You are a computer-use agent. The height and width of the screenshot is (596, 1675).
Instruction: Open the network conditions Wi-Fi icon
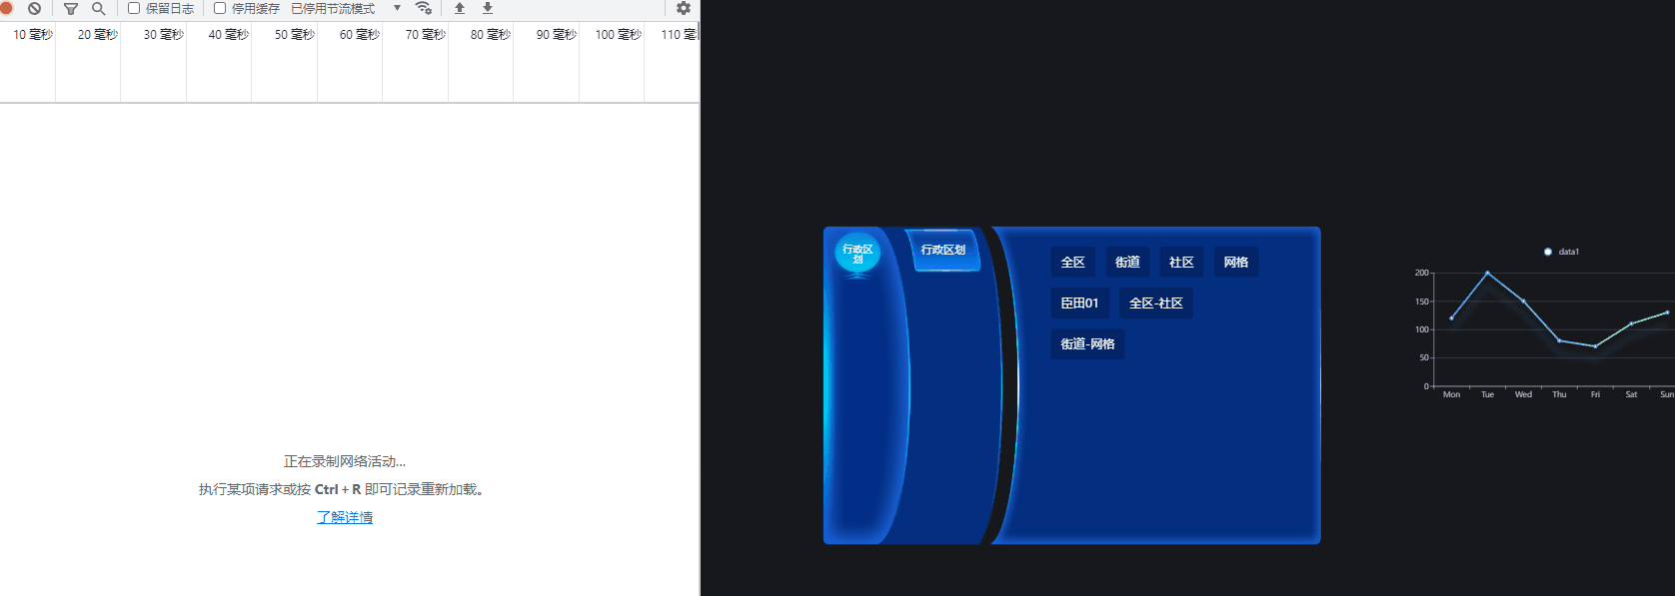[x=424, y=8]
